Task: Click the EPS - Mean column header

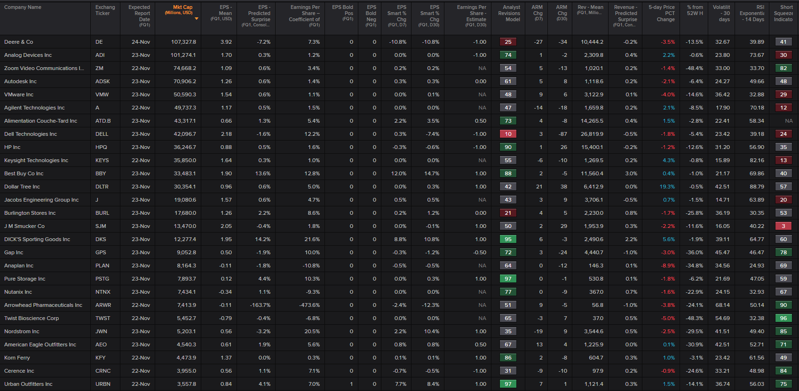Action: tap(221, 13)
